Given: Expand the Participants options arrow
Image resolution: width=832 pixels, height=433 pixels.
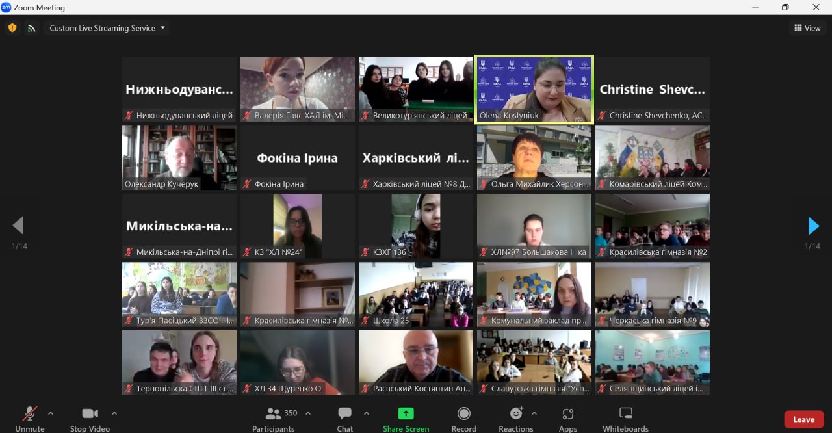Looking at the screenshot, I should [x=308, y=413].
